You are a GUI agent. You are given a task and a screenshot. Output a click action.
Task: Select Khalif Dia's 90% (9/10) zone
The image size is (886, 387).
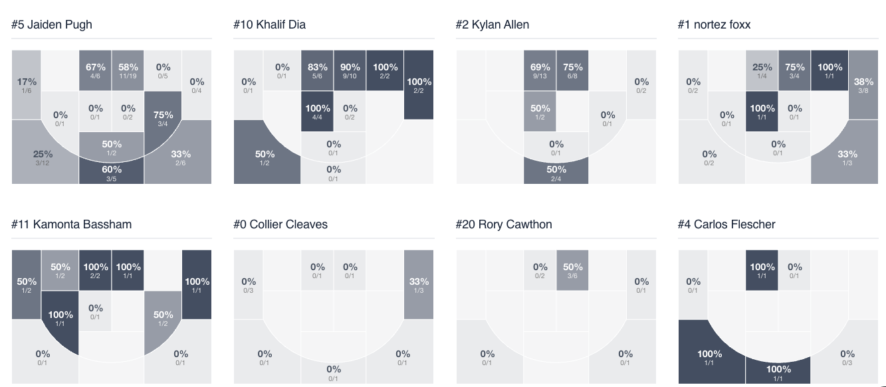point(350,70)
